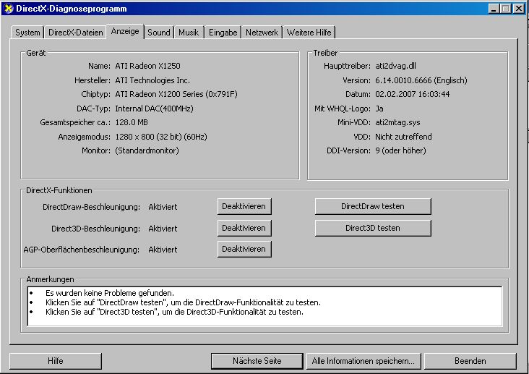This screenshot has width=529, height=374.
Task: Open Hilfe button
Action: [56, 361]
